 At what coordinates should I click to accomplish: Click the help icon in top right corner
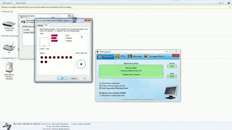(229, 3)
